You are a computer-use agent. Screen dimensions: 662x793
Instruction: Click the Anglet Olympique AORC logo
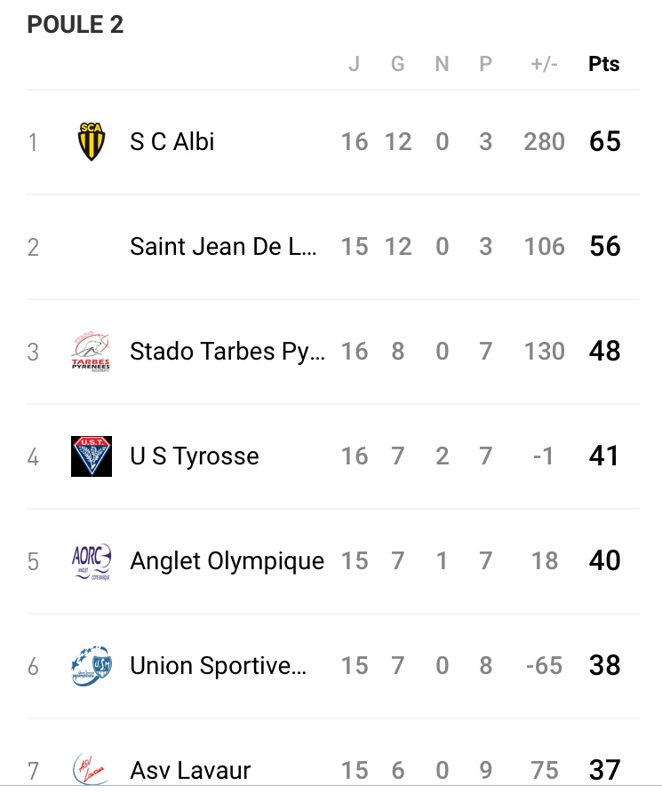click(91, 561)
